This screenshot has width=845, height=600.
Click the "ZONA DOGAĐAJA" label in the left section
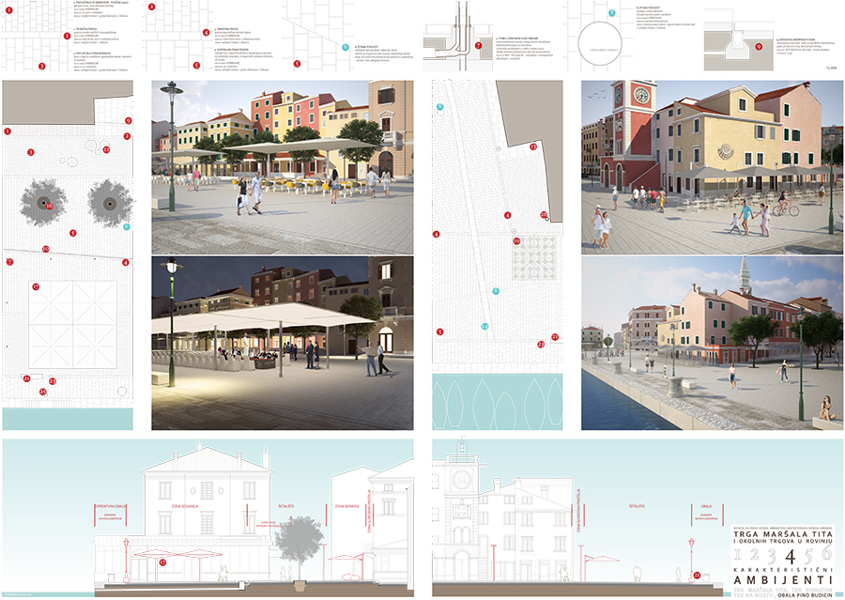point(185,506)
